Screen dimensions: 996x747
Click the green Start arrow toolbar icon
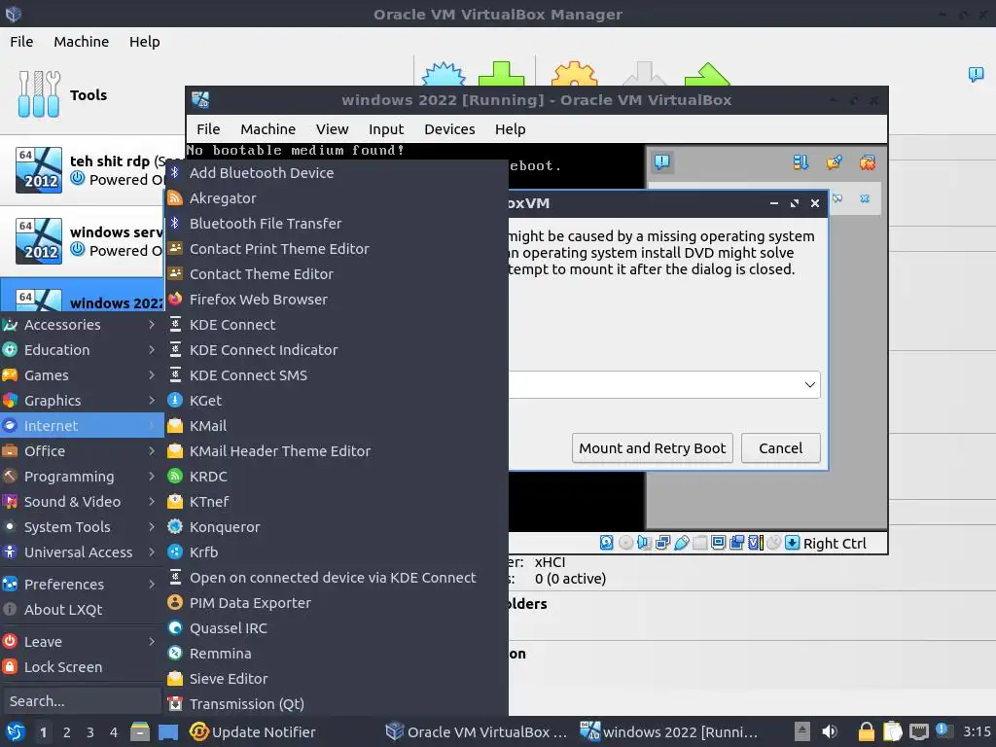coord(707,74)
